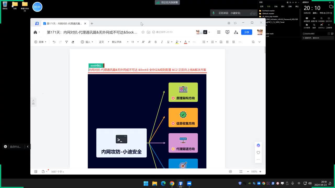Refresh the page from the title bar

point(235,23)
